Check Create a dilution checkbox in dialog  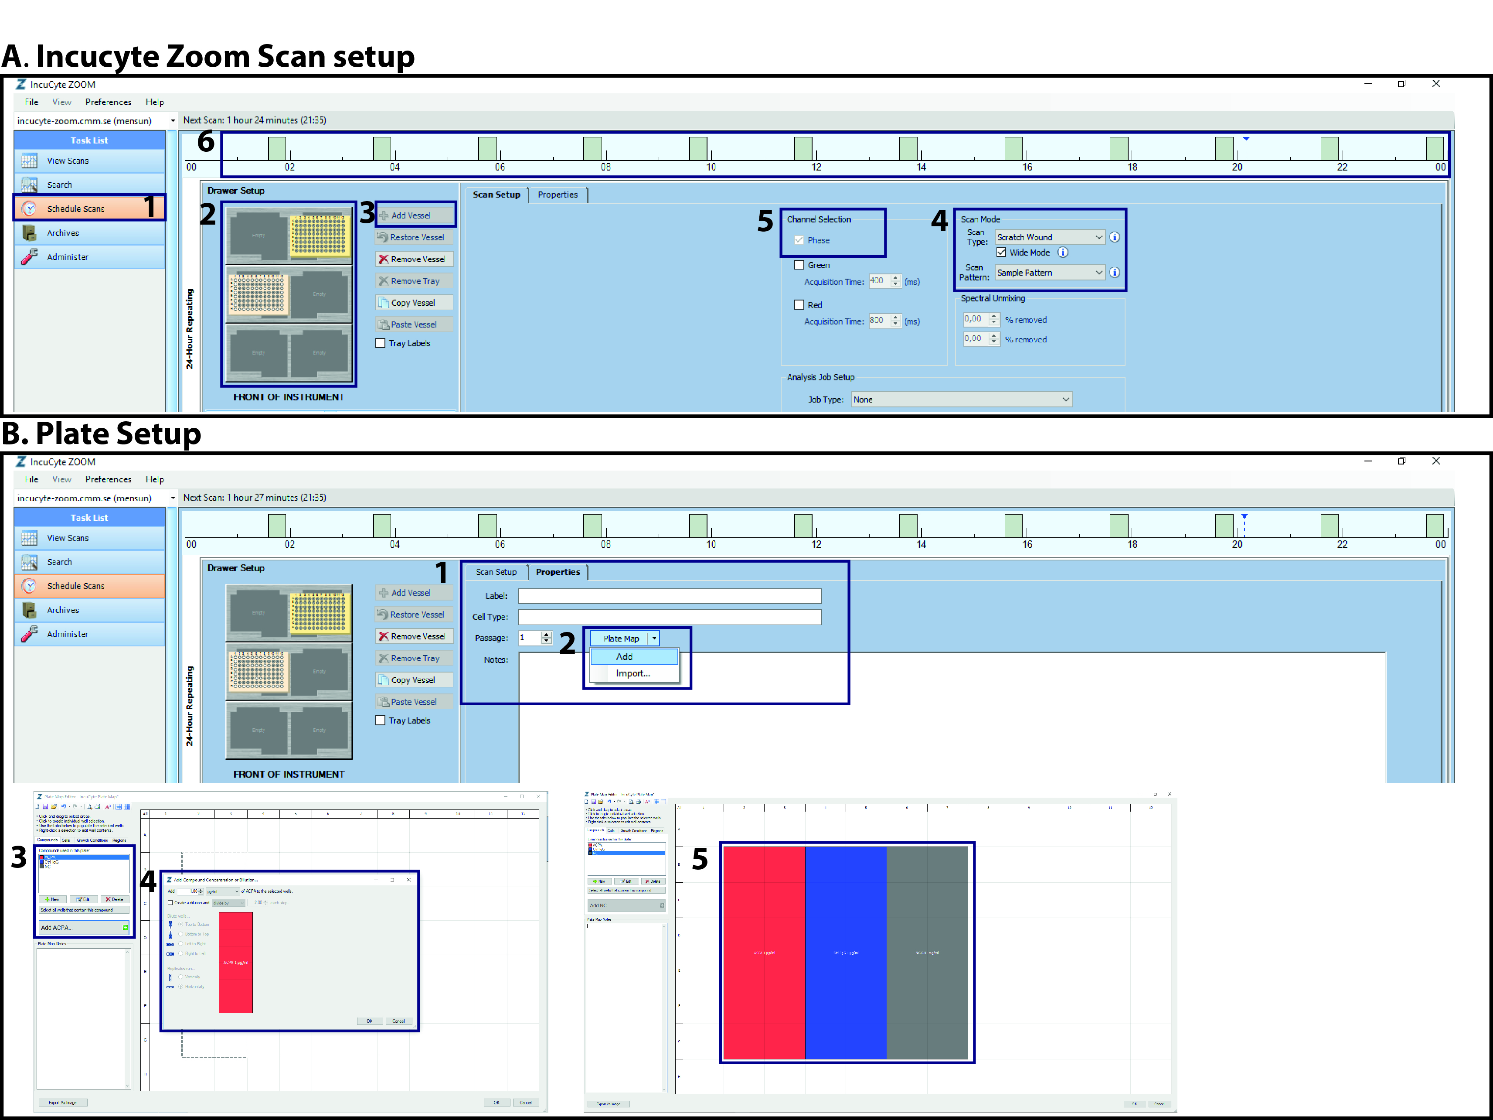(170, 903)
